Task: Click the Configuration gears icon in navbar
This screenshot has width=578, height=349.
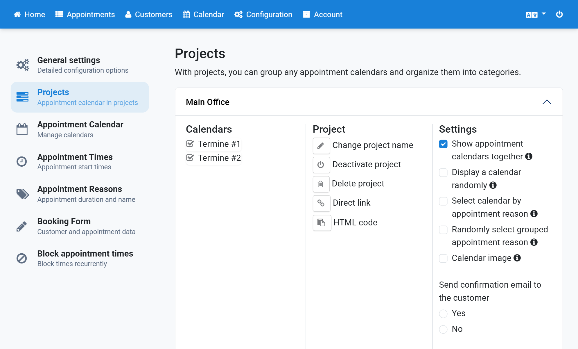Action: point(238,15)
